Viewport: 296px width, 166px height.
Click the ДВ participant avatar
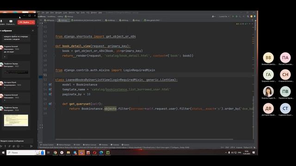click(268, 108)
